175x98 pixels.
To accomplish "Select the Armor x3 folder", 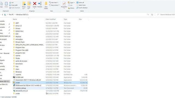I will click(x=19, y=26).
